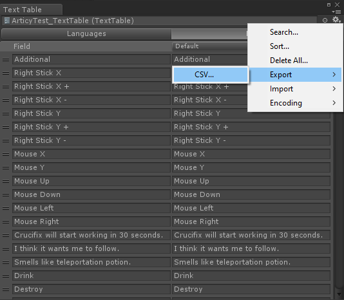The image size is (344, 300).
Task: Choose Search... from the context menu
Action: 294,32
